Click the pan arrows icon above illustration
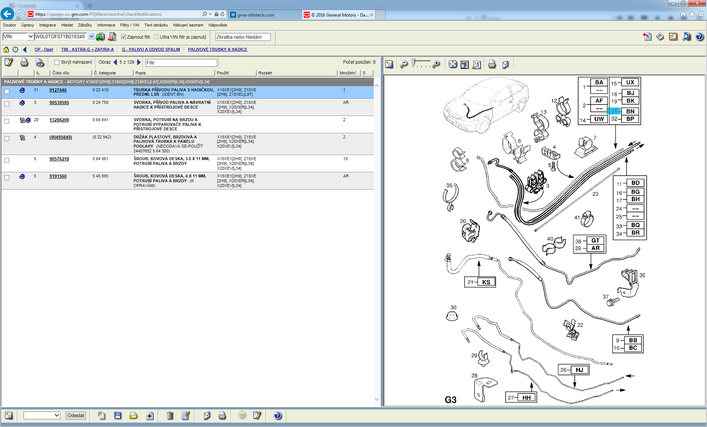Image resolution: width=707 pixels, height=427 pixels. click(x=453, y=64)
